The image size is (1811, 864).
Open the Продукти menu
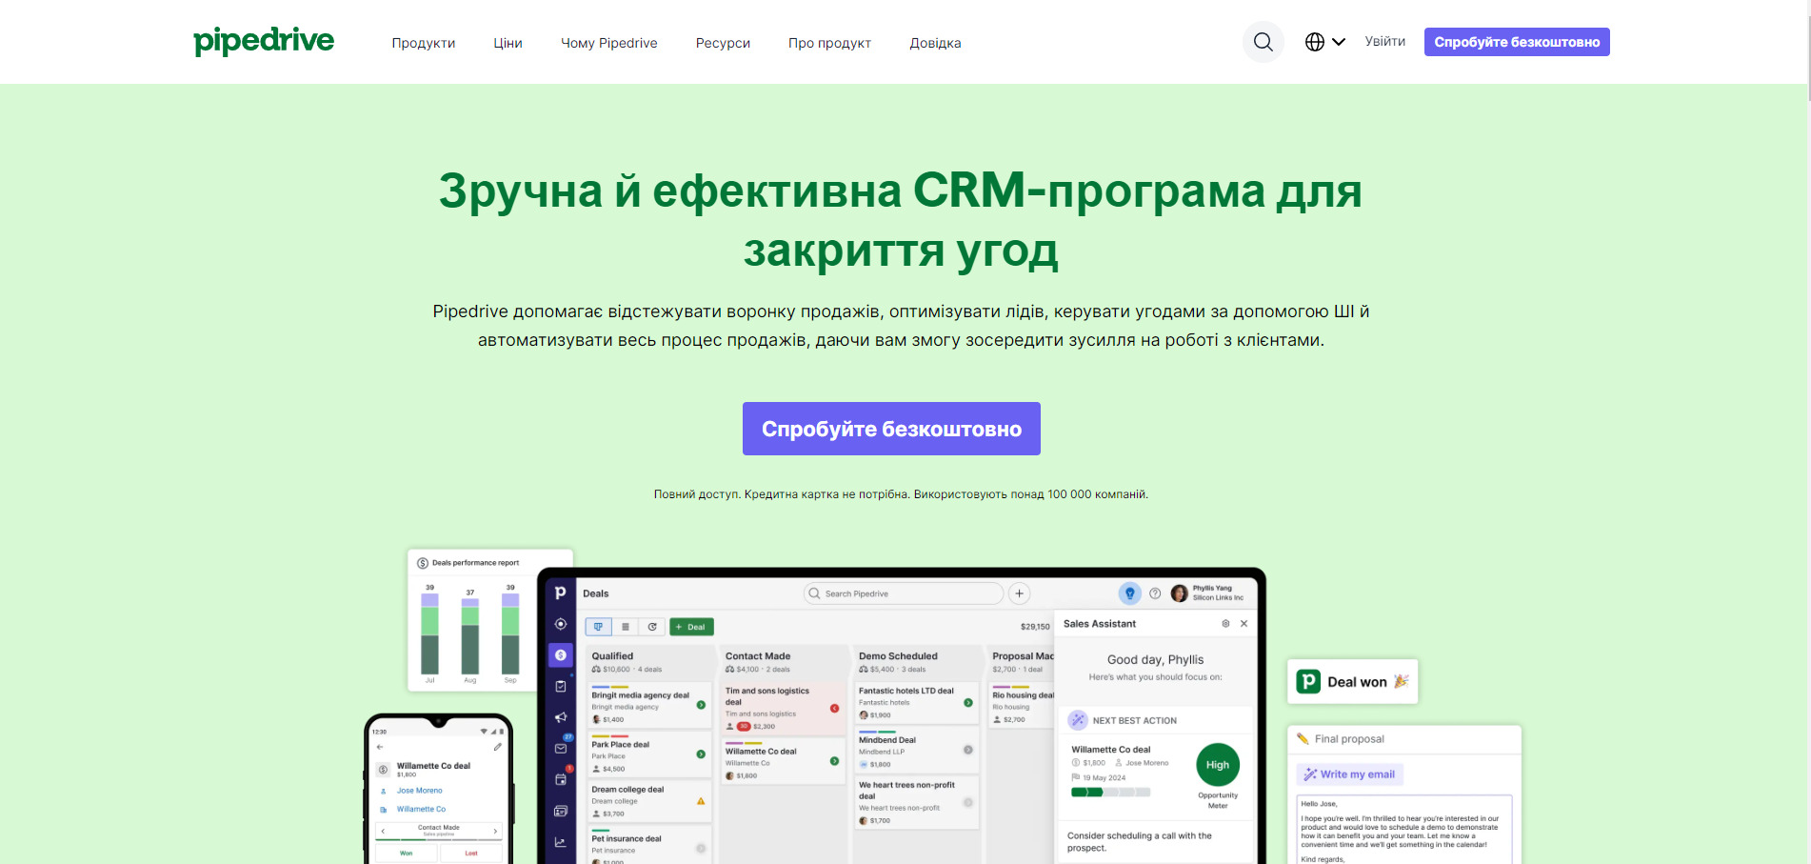[423, 43]
